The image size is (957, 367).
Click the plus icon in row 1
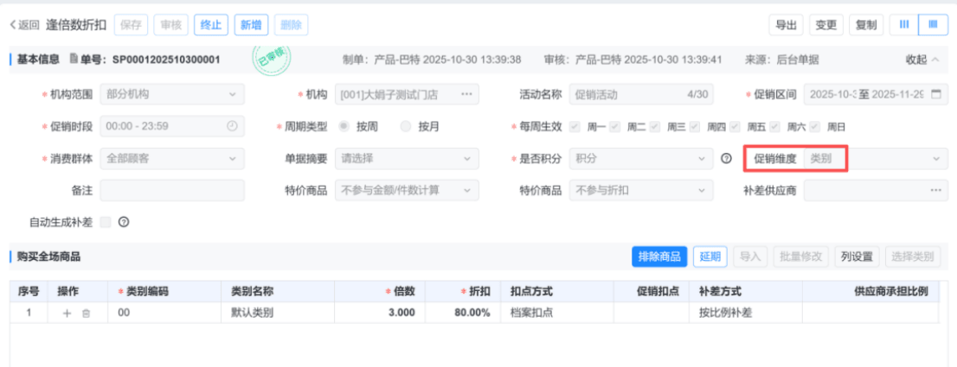(67, 313)
